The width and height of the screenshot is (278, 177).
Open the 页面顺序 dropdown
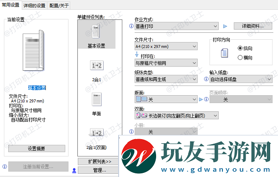tap(241, 99)
